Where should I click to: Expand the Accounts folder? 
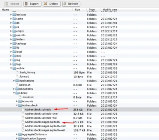click(x=17, y=101)
